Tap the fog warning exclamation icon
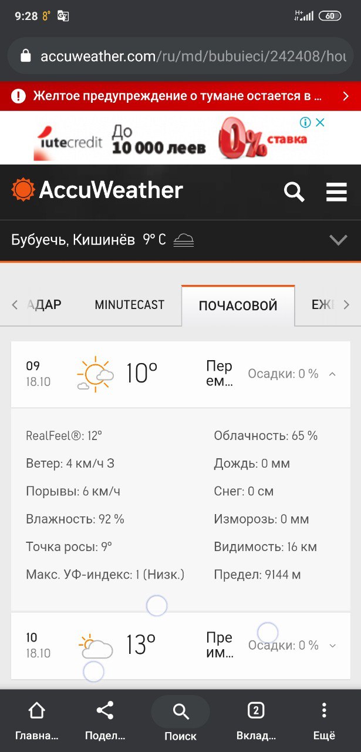 coord(19,96)
